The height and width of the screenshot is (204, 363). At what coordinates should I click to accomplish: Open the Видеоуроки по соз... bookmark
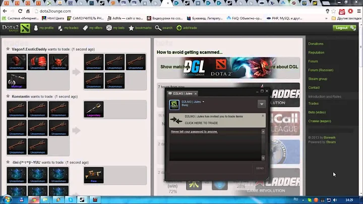tap(165, 18)
